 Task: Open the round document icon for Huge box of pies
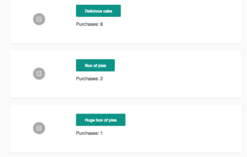click(x=39, y=128)
